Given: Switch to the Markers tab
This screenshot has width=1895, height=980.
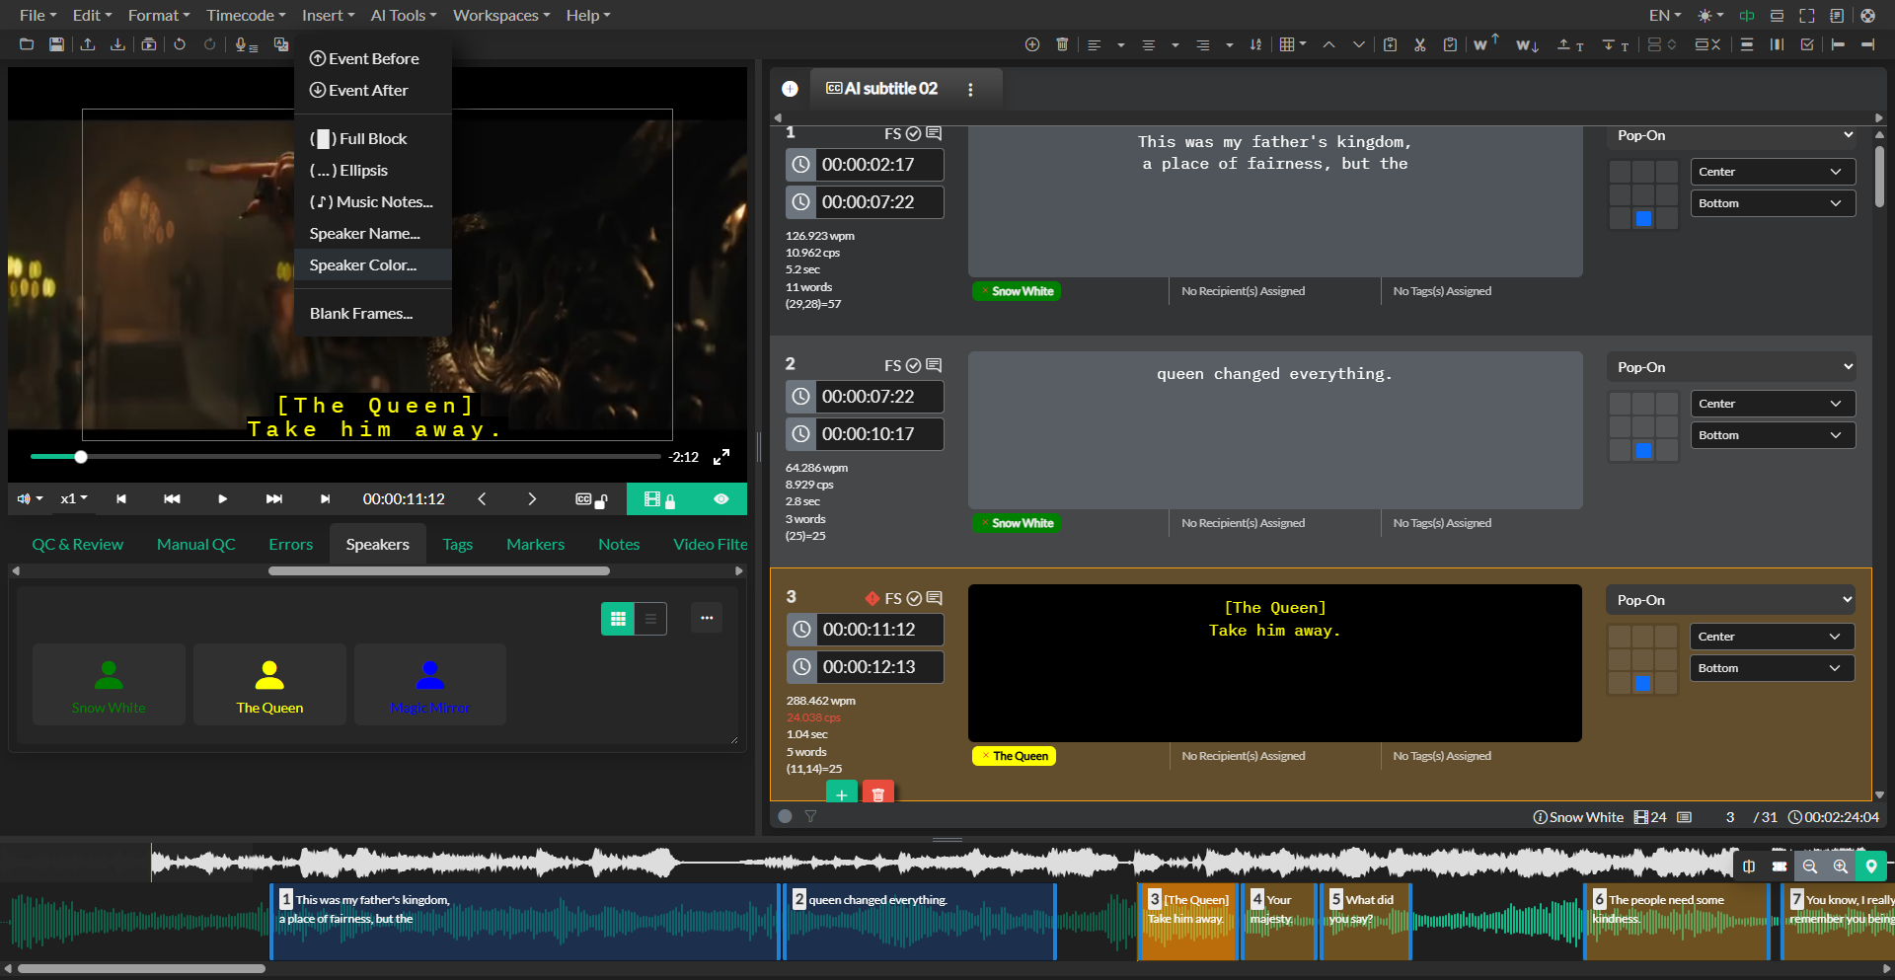Looking at the screenshot, I should tap(535, 545).
